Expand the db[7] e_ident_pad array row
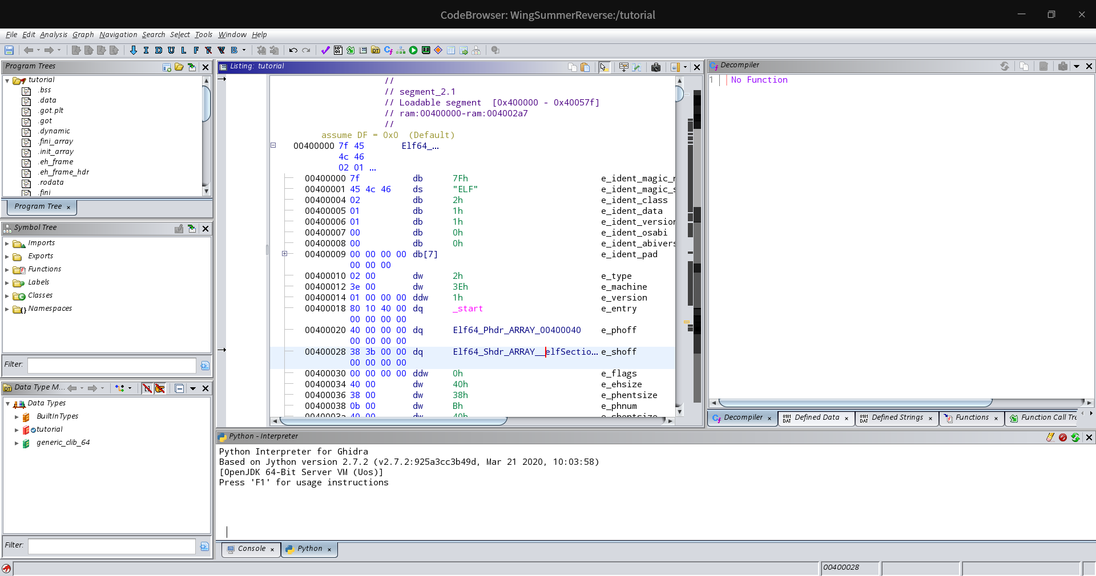The image size is (1096, 576). (284, 254)
